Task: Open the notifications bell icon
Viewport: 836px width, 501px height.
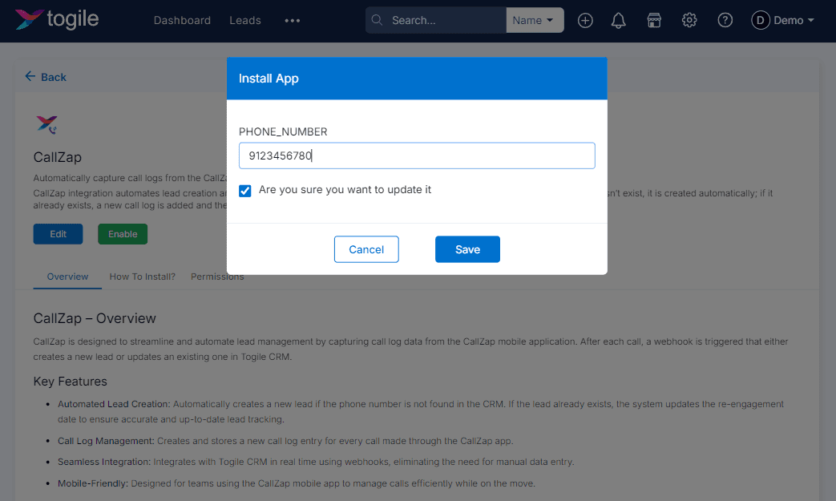Action: [618, 20]
